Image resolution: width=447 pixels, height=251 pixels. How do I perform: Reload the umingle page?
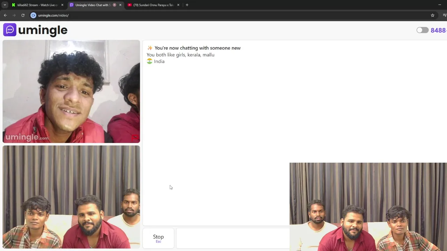[23, 15]
